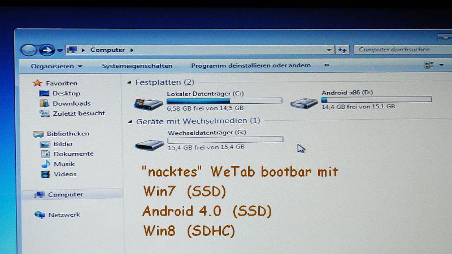Select Android-x86 (D:) label
Viewport: 452px width, 254px height.
[x=347, y=93]
